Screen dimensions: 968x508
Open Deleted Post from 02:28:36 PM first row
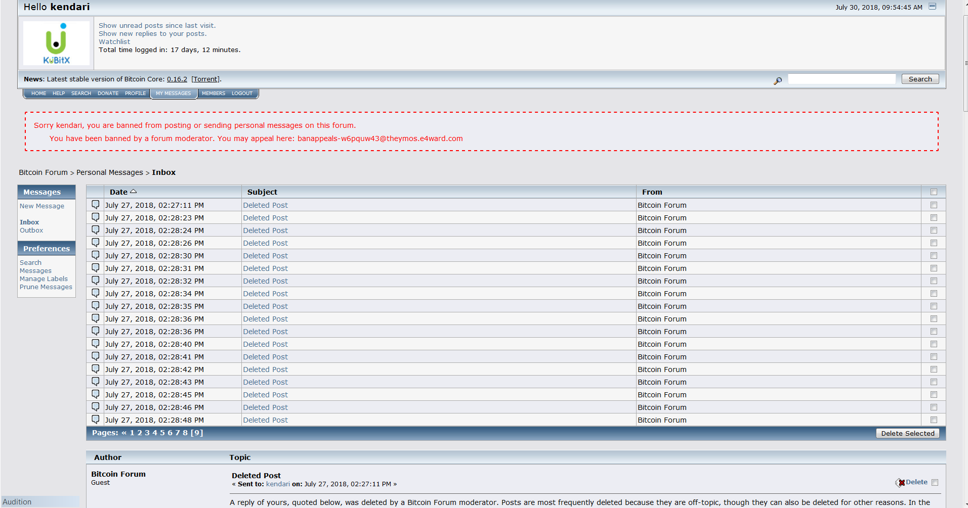tap(265, 318)
